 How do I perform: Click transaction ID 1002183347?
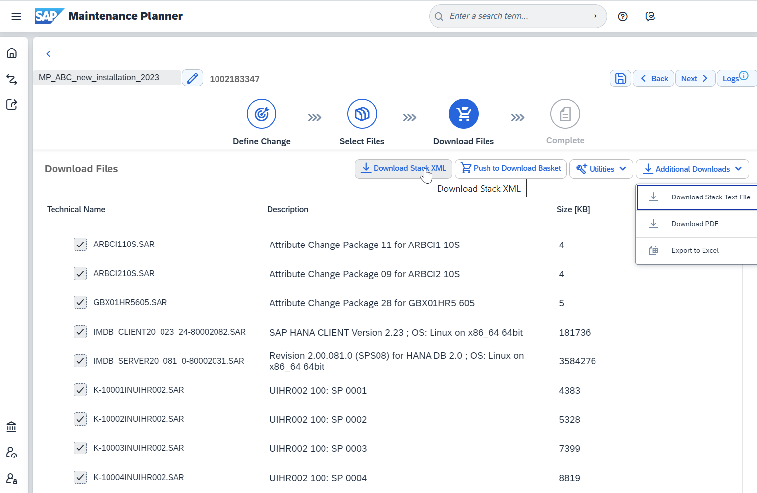pyautogui.click(x=234, y=79)
